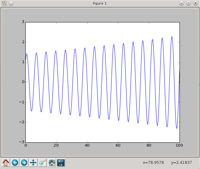Open the configure subplots dialog
The width and height of the screenshot is (200, 169).
point(52,163)
